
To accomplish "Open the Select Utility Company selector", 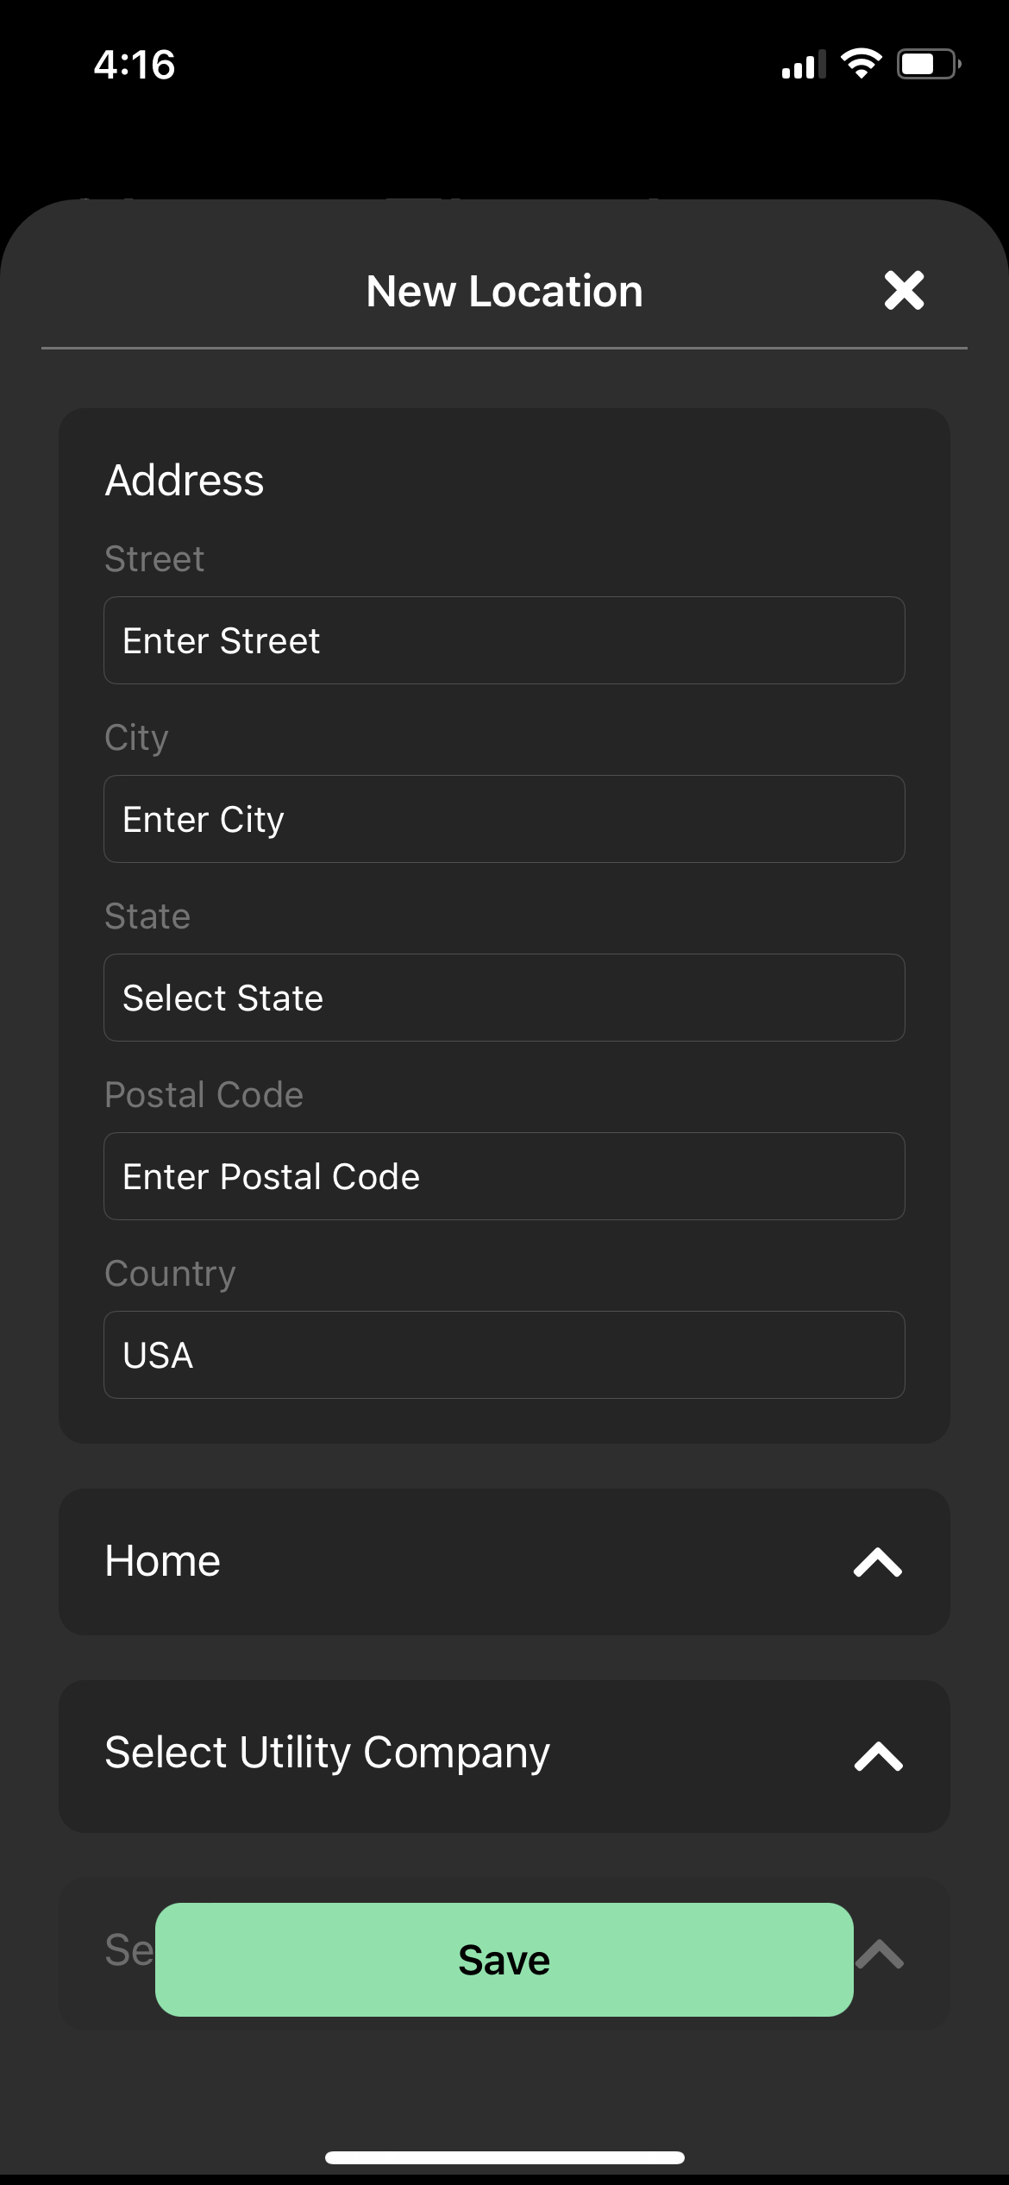I will coord(327,1753).
